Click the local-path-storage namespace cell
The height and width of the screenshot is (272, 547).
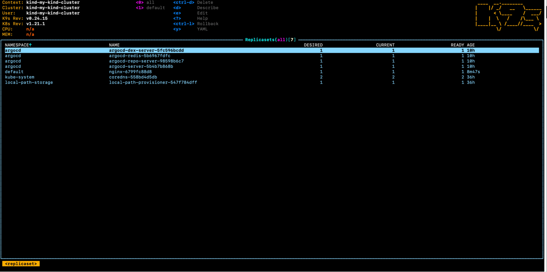point(29,82)
